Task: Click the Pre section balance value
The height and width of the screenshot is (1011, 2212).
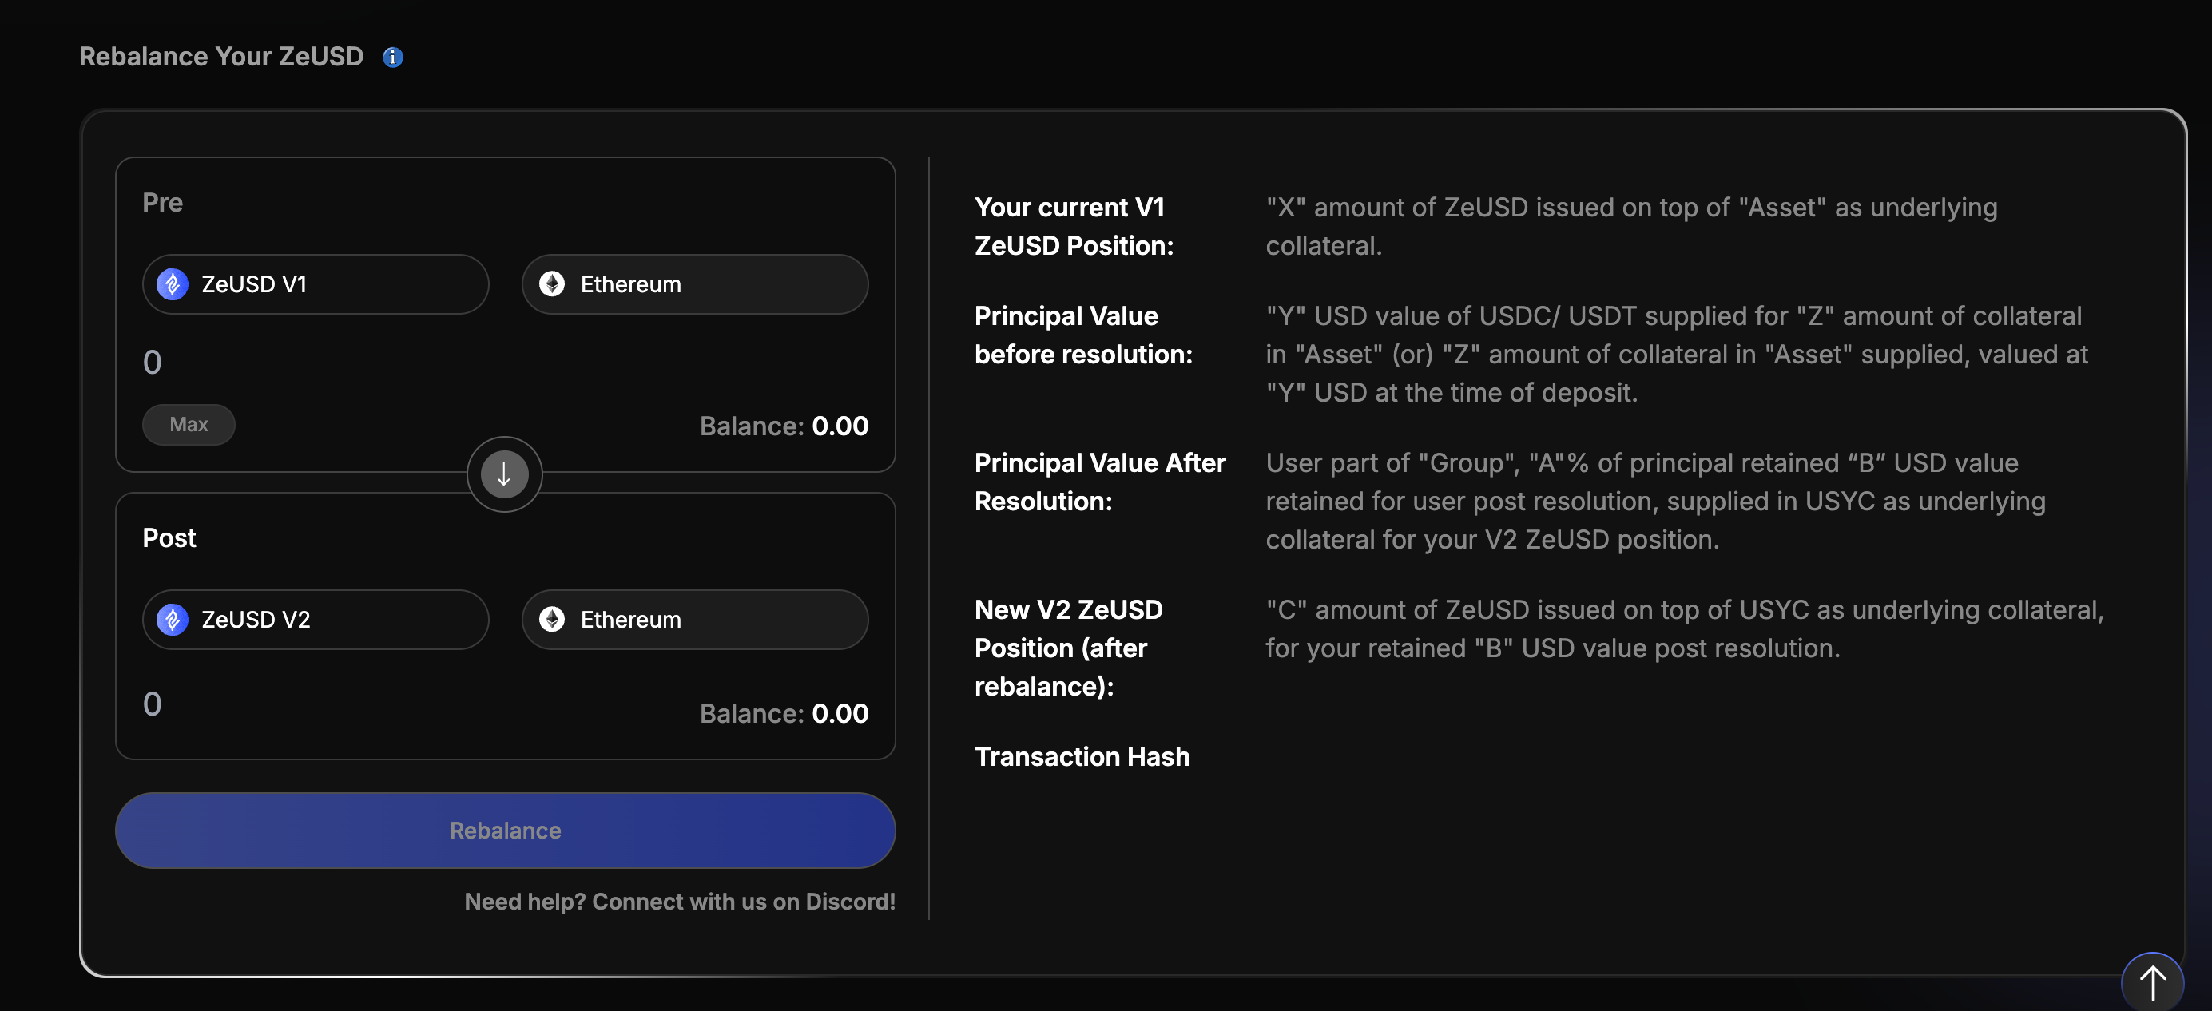Action: click(839, 426)
